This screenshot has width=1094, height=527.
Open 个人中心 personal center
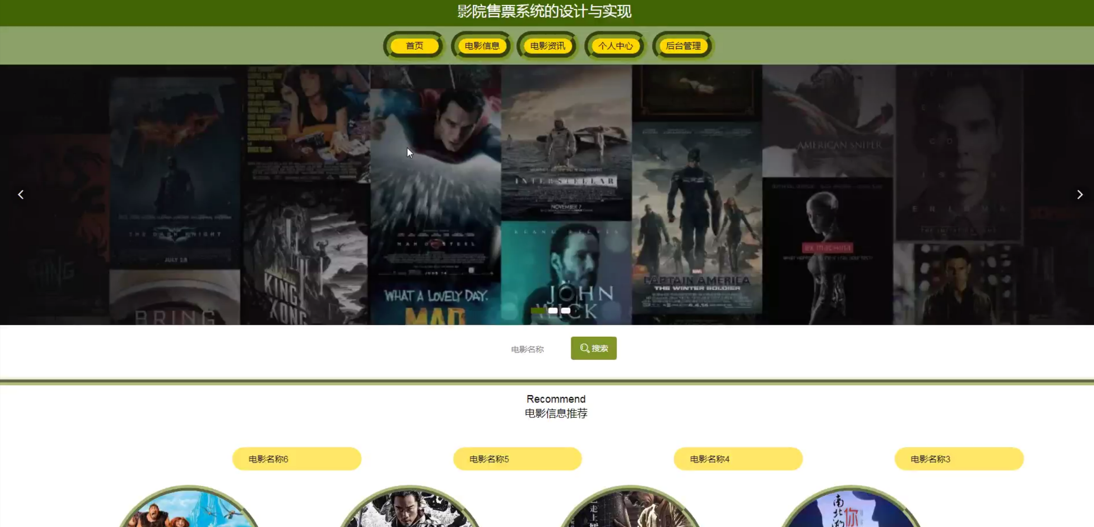615,46
